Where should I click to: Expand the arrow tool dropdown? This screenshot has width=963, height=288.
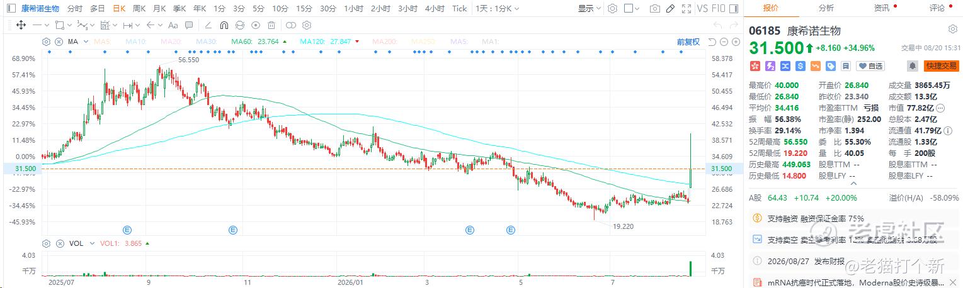[x=160, y=25]
